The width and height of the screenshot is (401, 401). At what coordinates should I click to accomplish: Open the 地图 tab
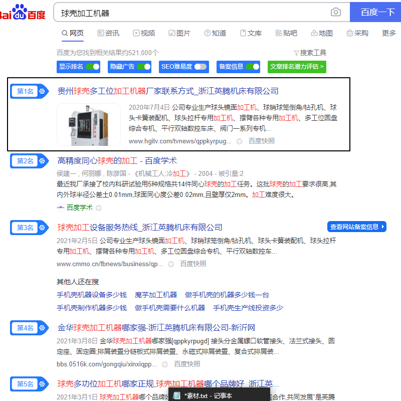click(x=322, y=33)
